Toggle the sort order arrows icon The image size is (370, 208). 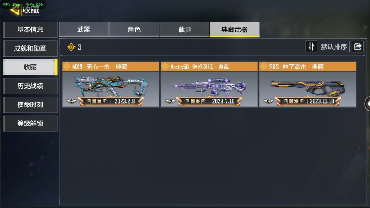pos(311,47)
